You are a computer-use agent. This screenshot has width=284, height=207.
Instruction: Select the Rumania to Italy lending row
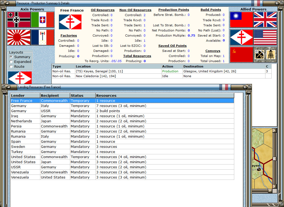coord(122,136)
